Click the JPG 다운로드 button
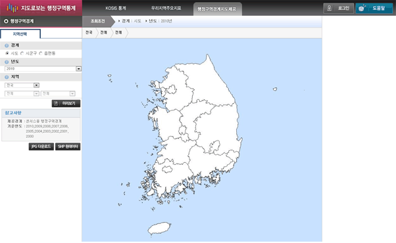The width and height of the screenshot is (396, 243). pyautogui.click(x=41, y=146)
